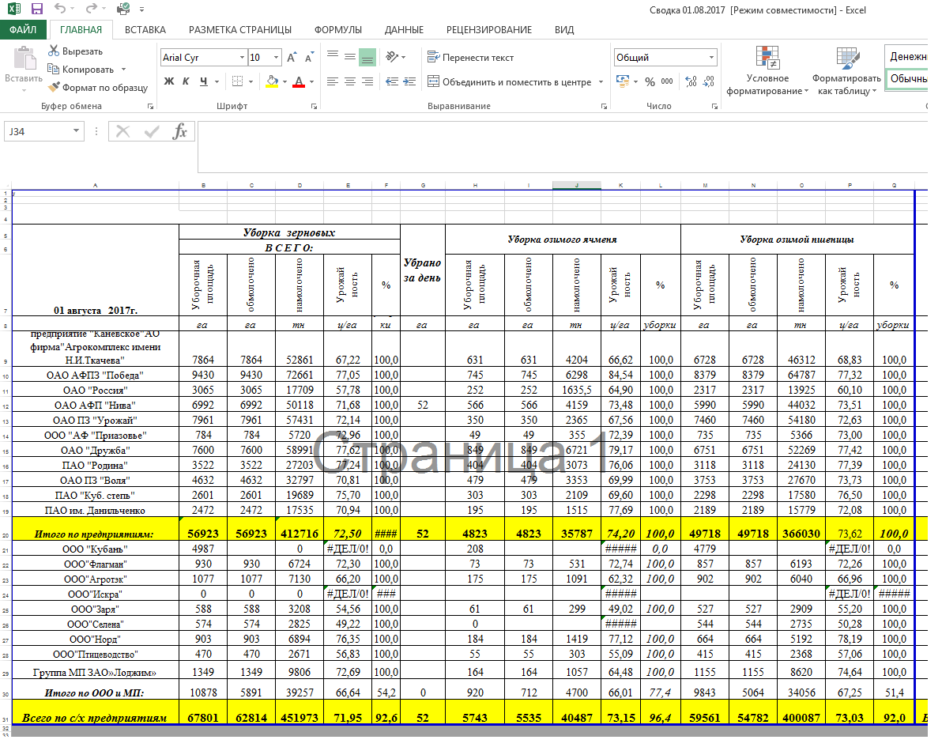
Task: Open merge cells dropdown arrow
Action: pos(601,81)
